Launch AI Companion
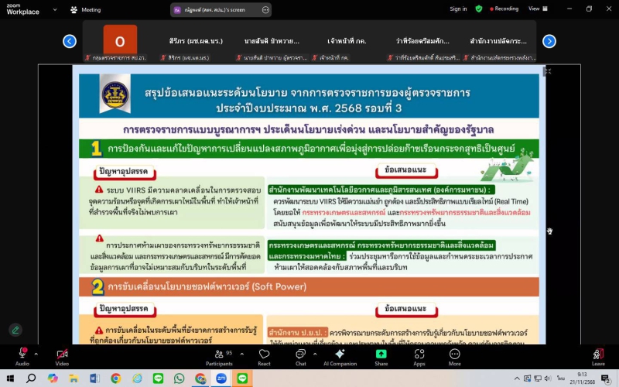 tap(339, 354)
